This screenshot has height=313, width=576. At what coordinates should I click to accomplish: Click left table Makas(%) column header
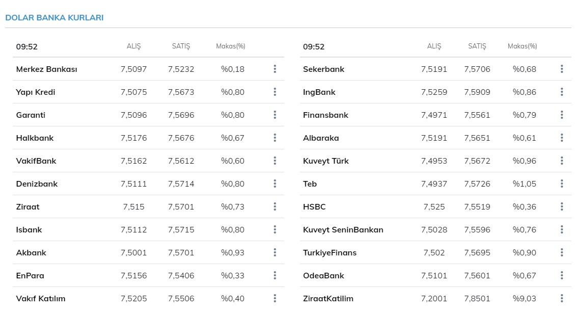[x=230, y=46]
